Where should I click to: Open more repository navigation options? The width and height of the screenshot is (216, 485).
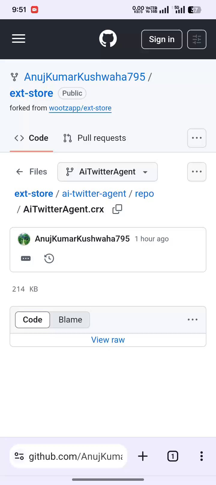pos(196,138)
